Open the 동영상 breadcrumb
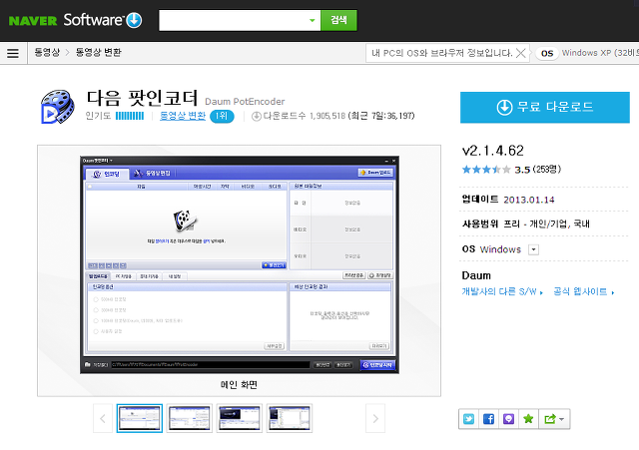This screenshot has width=639, height=450. click(x=47, y=52)
